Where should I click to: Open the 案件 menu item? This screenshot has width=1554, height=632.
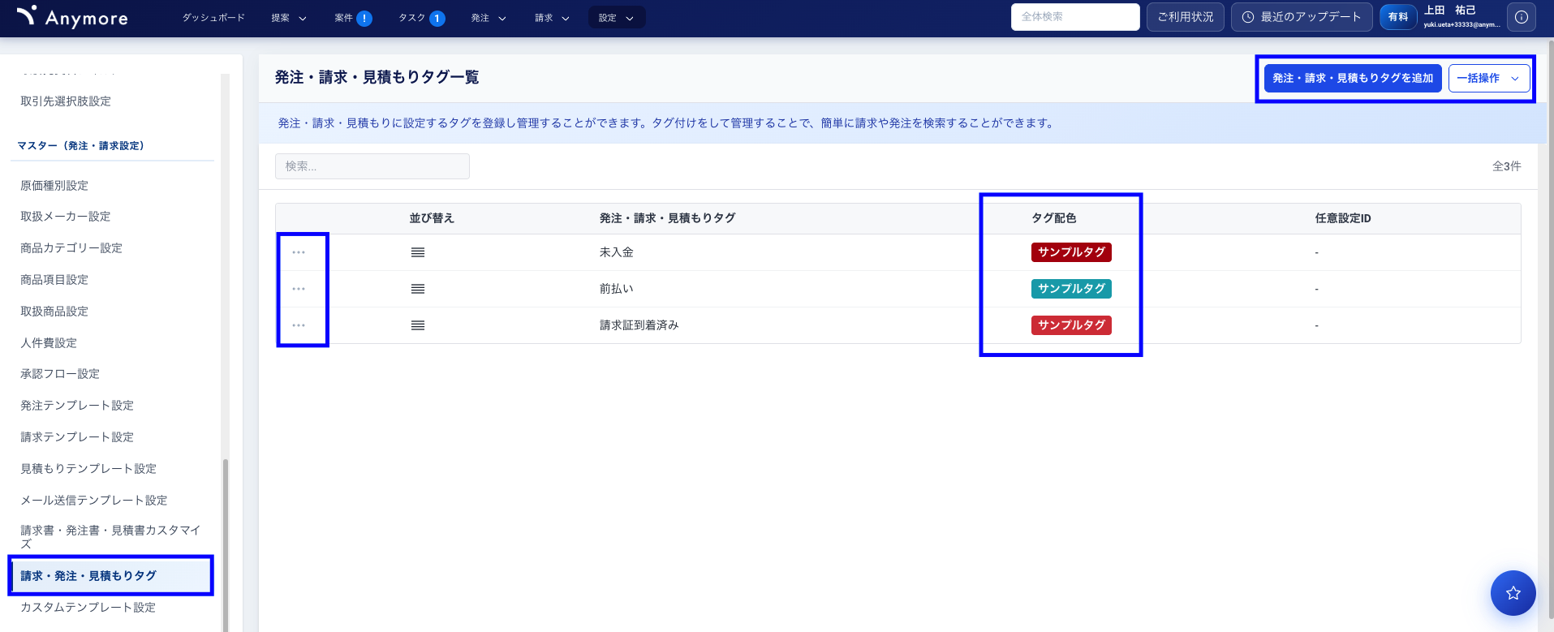pyautogui.click(x=343, y=18)
